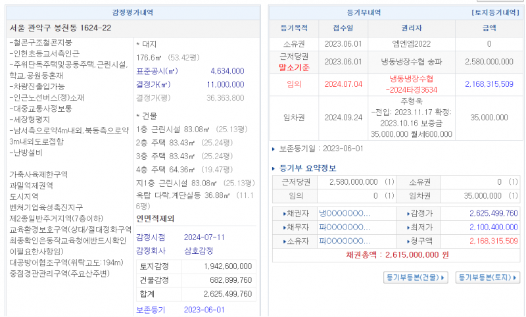Click the 감정회사 삼호감정 text
This screenshot has width=526, height=317.
click(x=199, y=251)
